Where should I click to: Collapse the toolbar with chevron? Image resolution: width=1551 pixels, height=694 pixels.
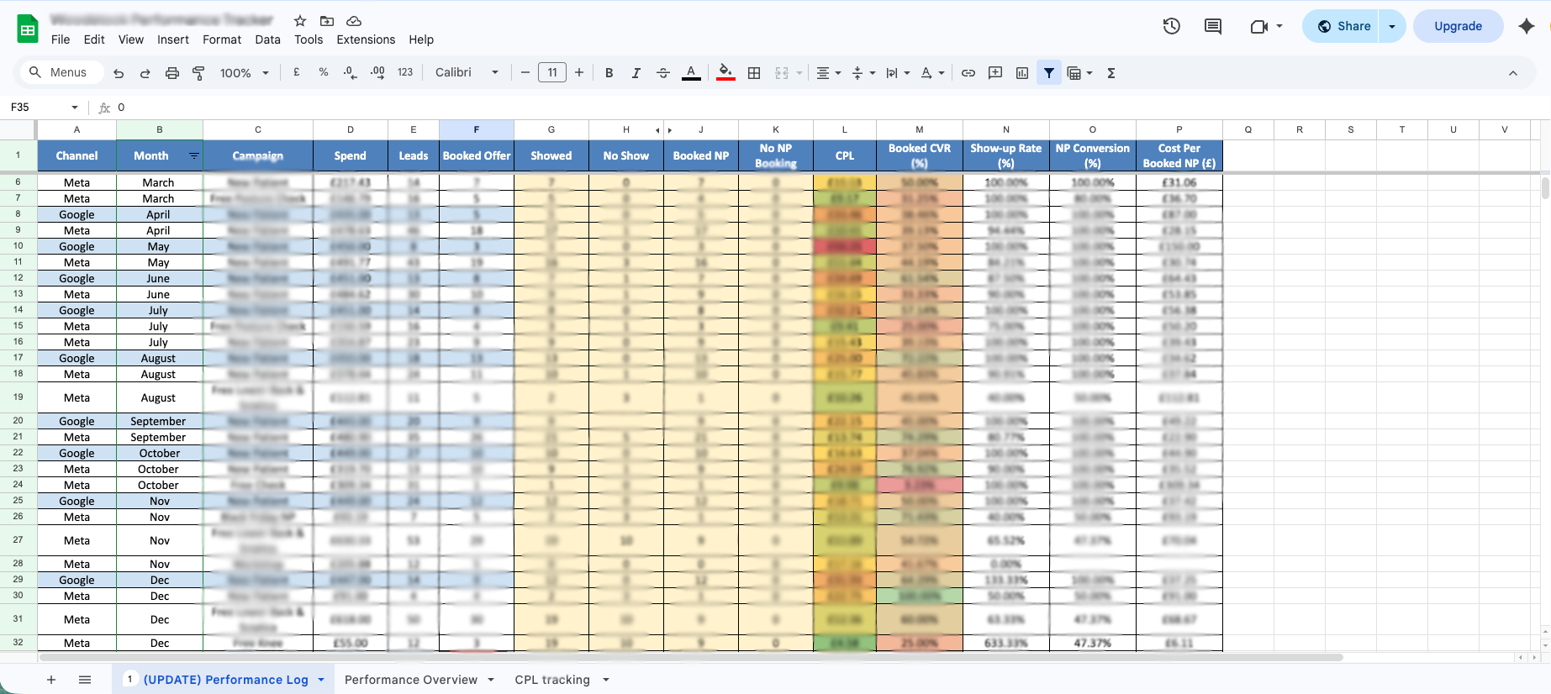coord(1513,73)
